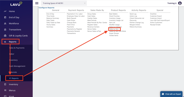Open Employee Class Vs Labor report
This screenshot has width=184, height=97.
pos(76,16)
